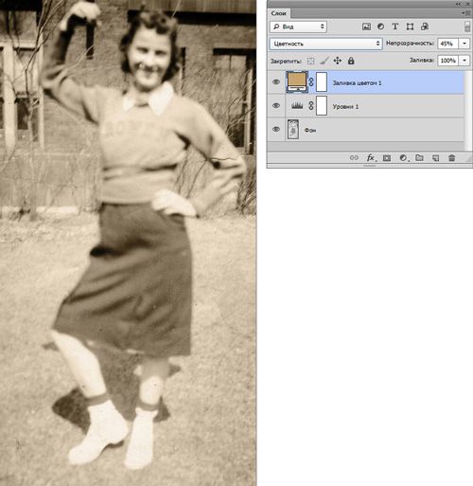Click the Заливка label
The image size is (473, 486).
point(422,60)
